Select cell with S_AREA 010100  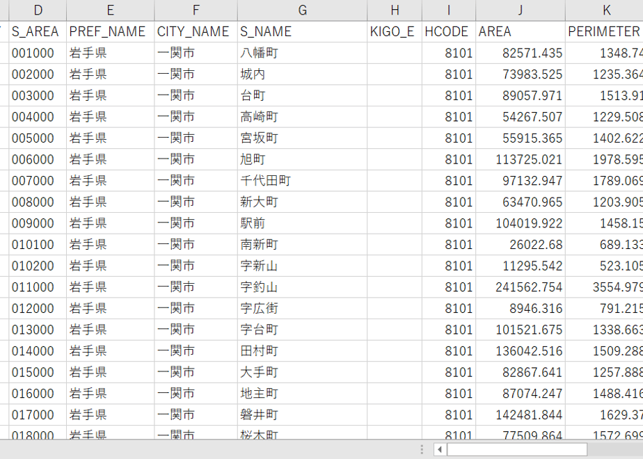(38, 245)
